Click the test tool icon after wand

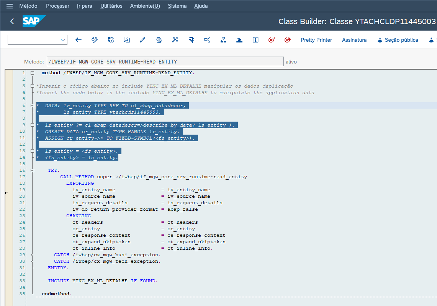[191, 40]
